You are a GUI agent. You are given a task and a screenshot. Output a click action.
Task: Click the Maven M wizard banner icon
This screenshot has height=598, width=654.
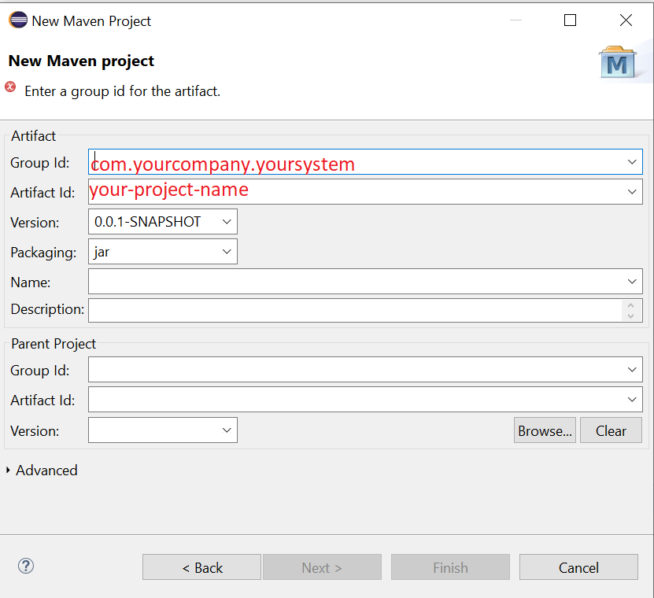[617, 62]
